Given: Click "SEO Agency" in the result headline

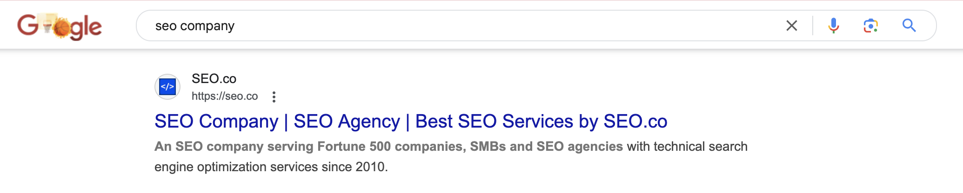Looking at the screenshot, I should [x=347, y=122].
